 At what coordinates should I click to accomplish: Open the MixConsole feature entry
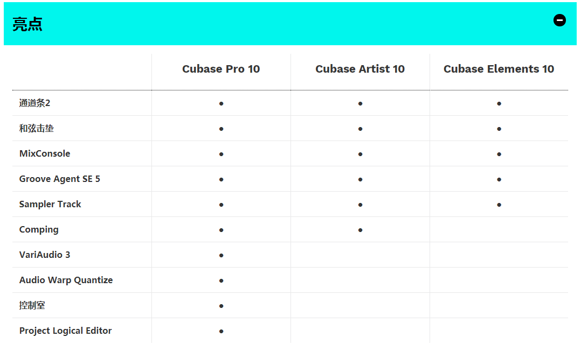point(44,153)
